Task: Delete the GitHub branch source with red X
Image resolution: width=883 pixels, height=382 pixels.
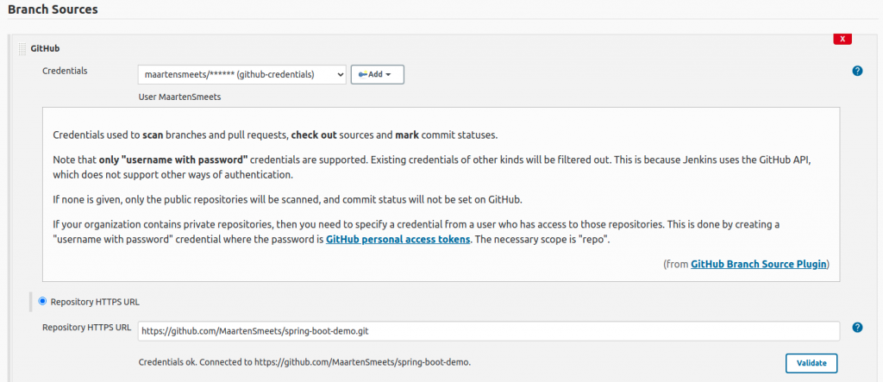Action: tap(842, 39)
